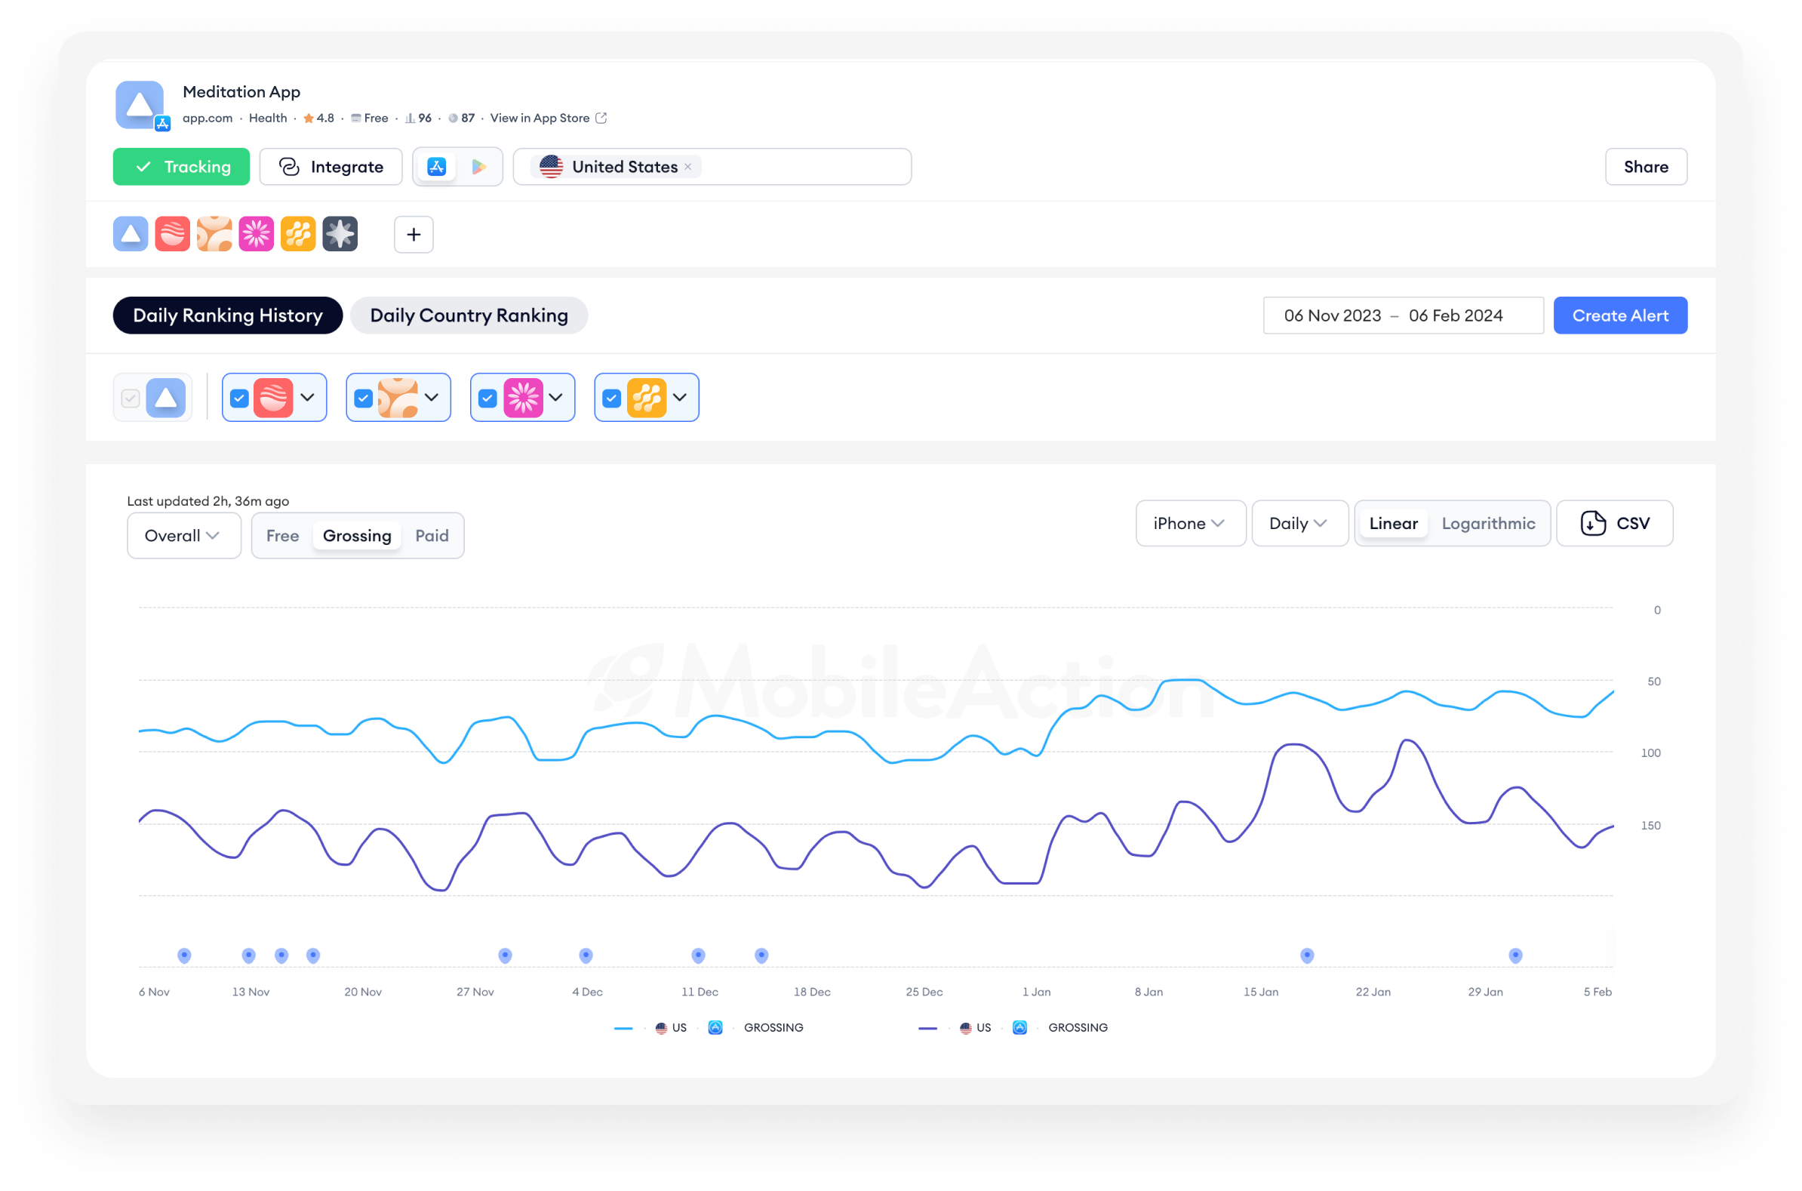Click the event marker above 4 Dec
The height and width of the screenshot is (1191, 1802).
click(586, 956)
